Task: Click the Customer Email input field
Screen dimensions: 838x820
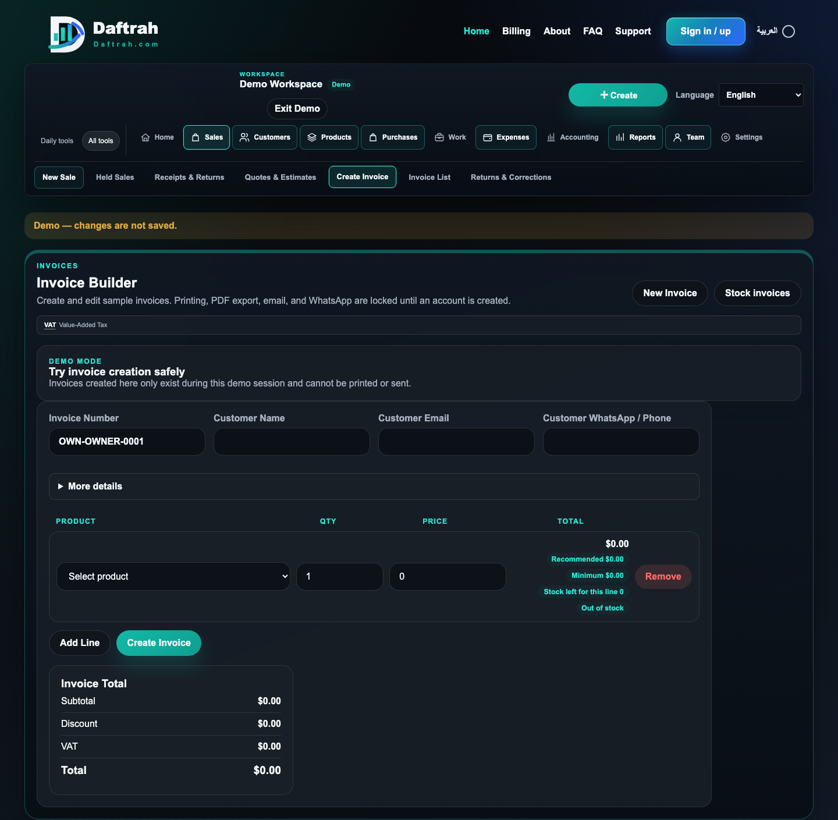Action: [x=456, y=442]
